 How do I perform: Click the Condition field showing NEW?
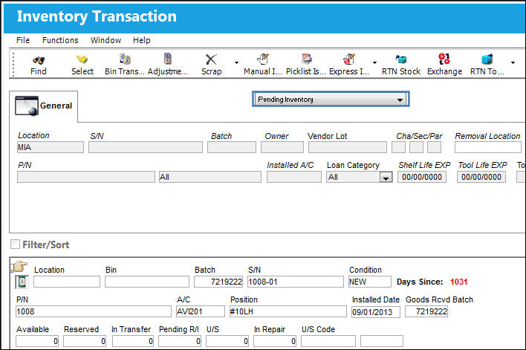coord(370,282)
